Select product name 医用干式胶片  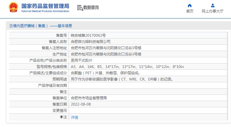pyautogui.click(x=81, y=61)
